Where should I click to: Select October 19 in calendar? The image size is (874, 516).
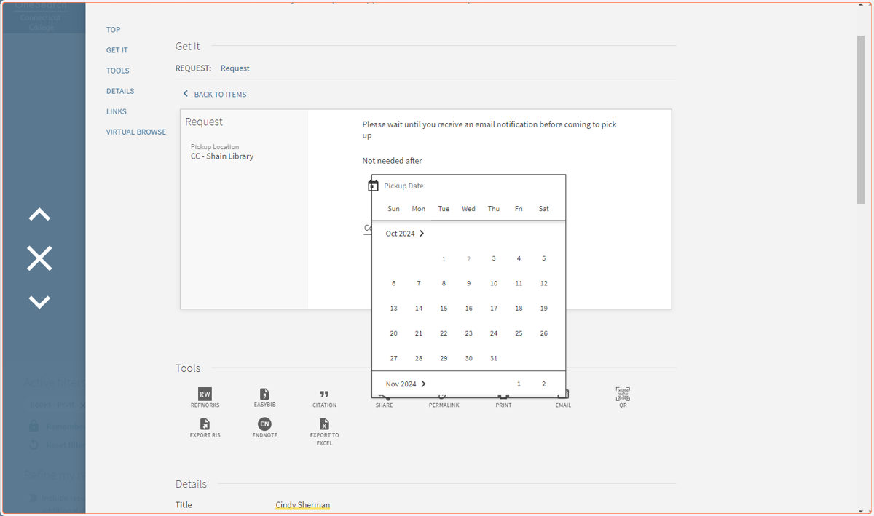click(x=543, y=308)
